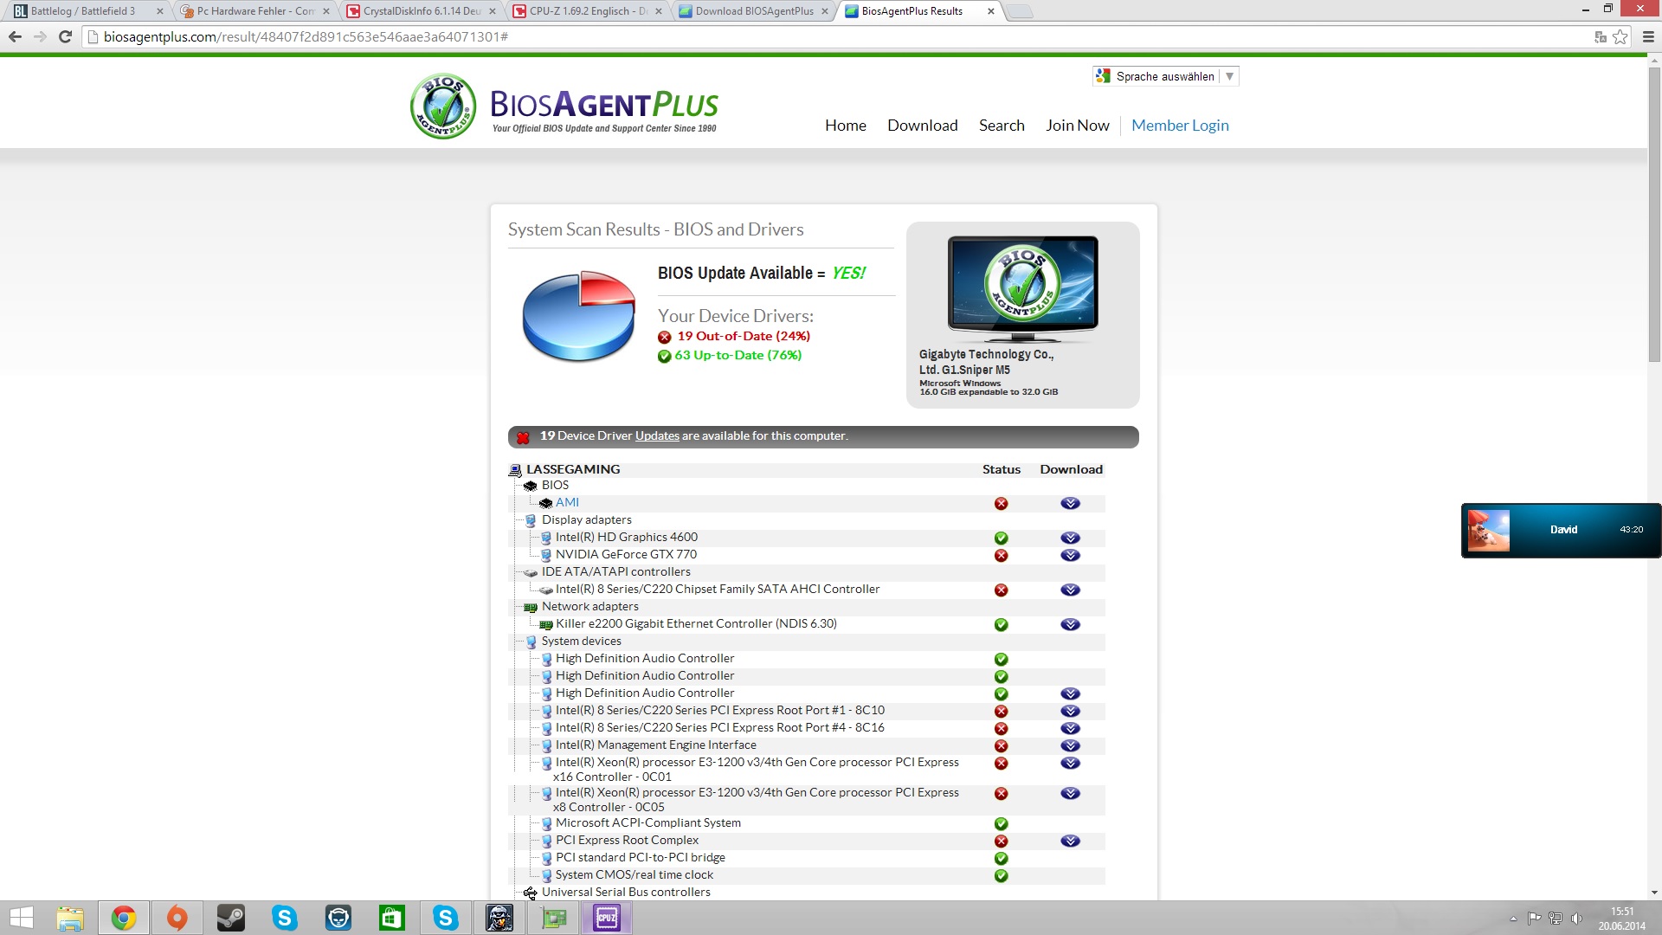Open CPU-Z from the taskbar
The width and height of the screenshot is (1662, 935).
pyautogui.click(x=607, y=918)
